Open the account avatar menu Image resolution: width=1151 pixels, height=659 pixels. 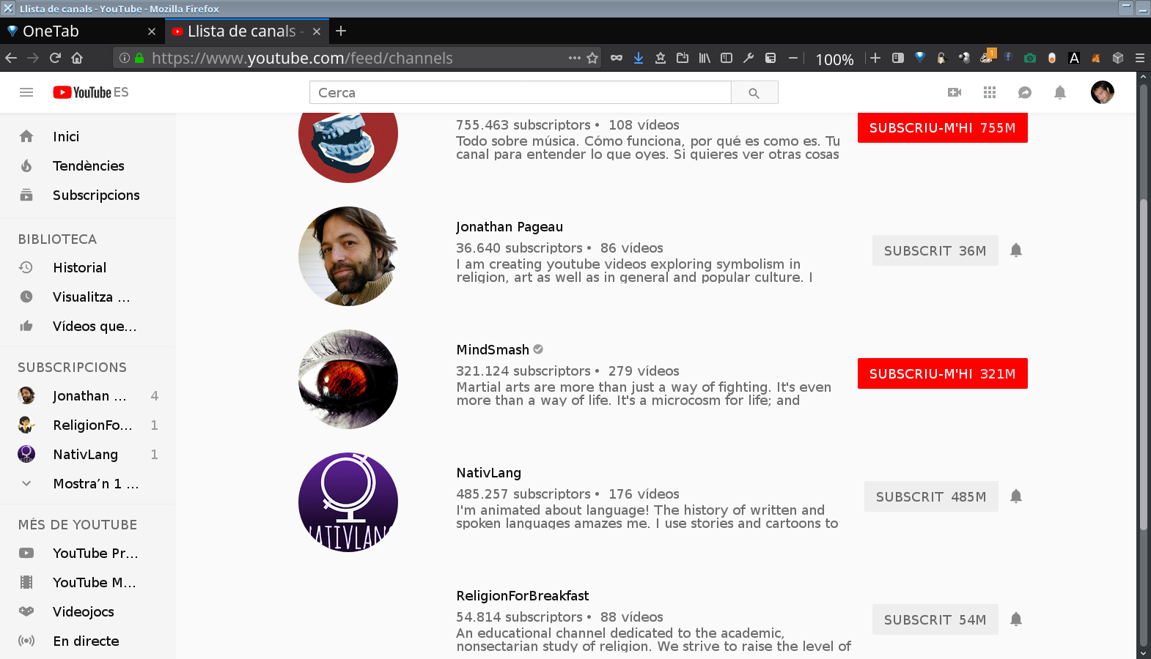click(x=1102, y=92)
